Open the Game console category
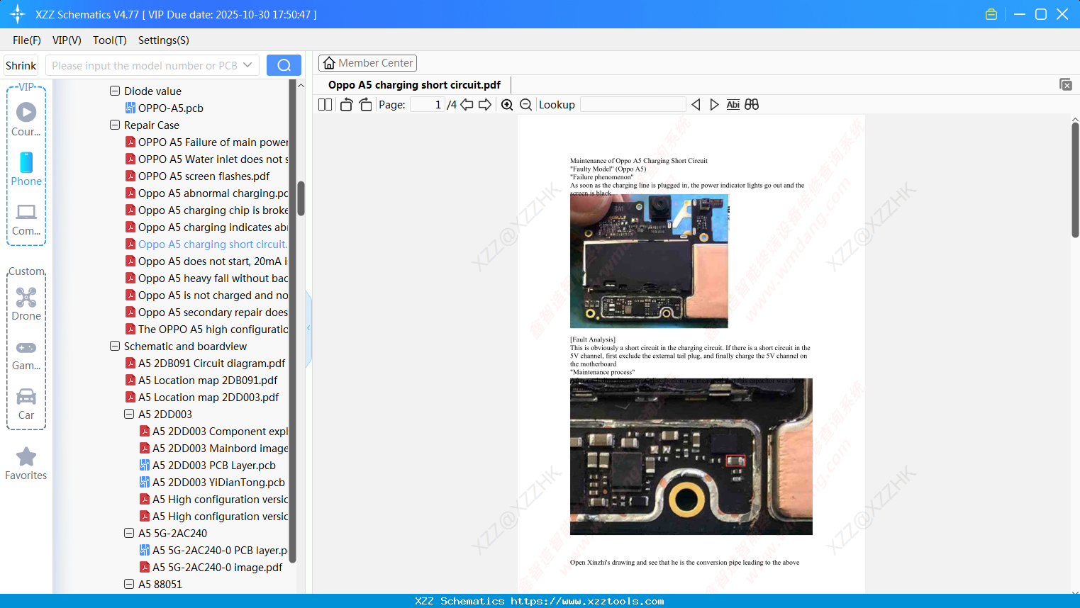1080x608 pixels. pyautogui.click(x=26, y=355)
